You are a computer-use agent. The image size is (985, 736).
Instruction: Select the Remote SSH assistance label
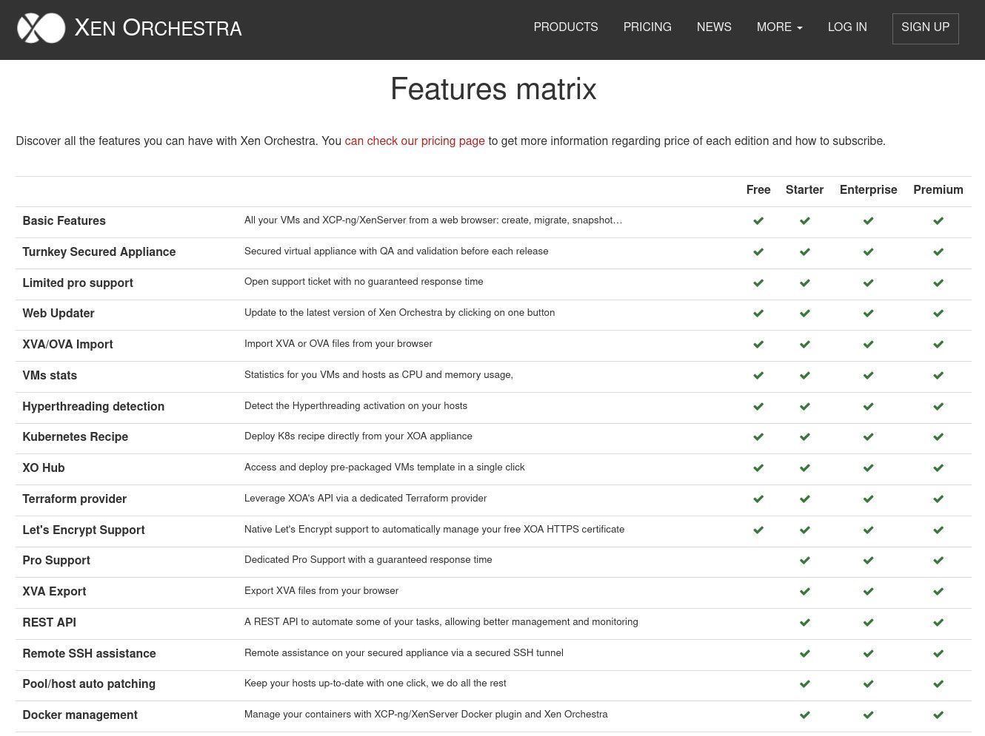pos(89,654)
